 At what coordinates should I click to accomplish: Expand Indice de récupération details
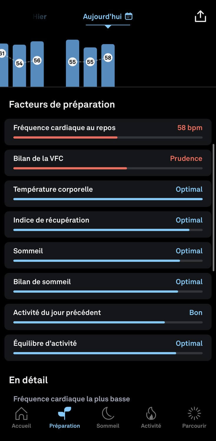pos(108,224)
